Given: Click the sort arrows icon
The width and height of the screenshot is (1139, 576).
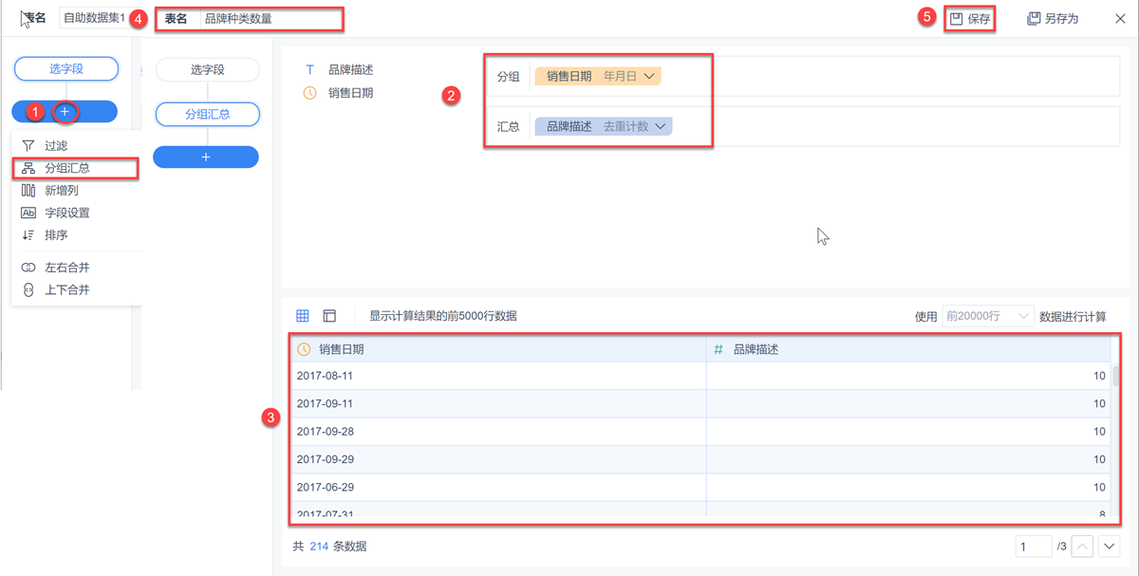Looking at the screenshot, I should (28, 235).
